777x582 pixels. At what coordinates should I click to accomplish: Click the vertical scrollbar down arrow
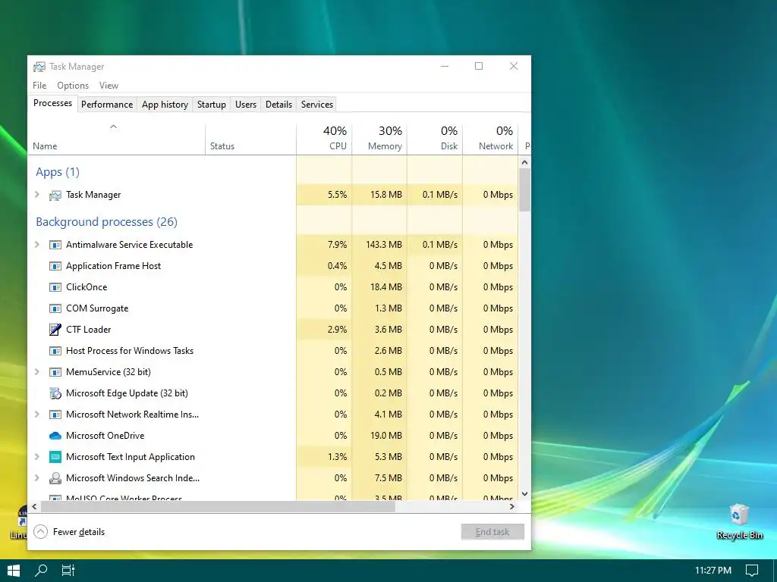coord(525,494)
